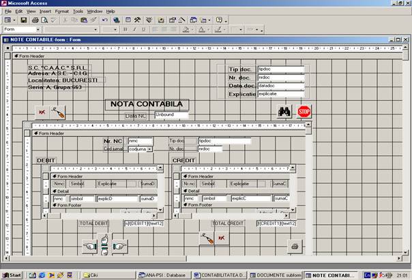Open the Insert menu
The image size is (412, 280).
pyautogui.click(x=45, y=12)
